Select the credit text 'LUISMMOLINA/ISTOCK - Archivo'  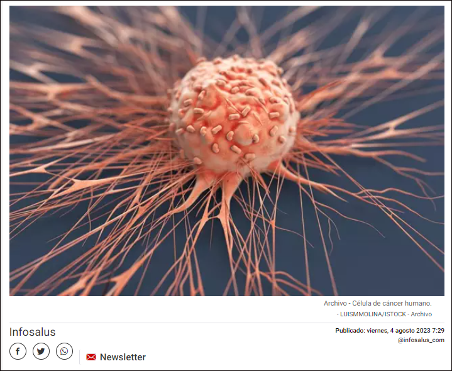coord(386,314)
